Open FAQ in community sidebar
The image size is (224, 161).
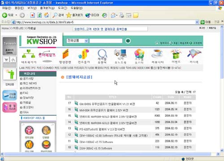pyautogui.click(x=26, y=93)
